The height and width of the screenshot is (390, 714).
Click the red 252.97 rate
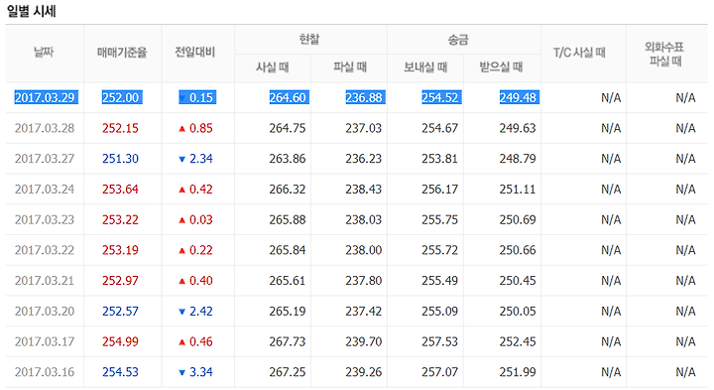[120, 281]
